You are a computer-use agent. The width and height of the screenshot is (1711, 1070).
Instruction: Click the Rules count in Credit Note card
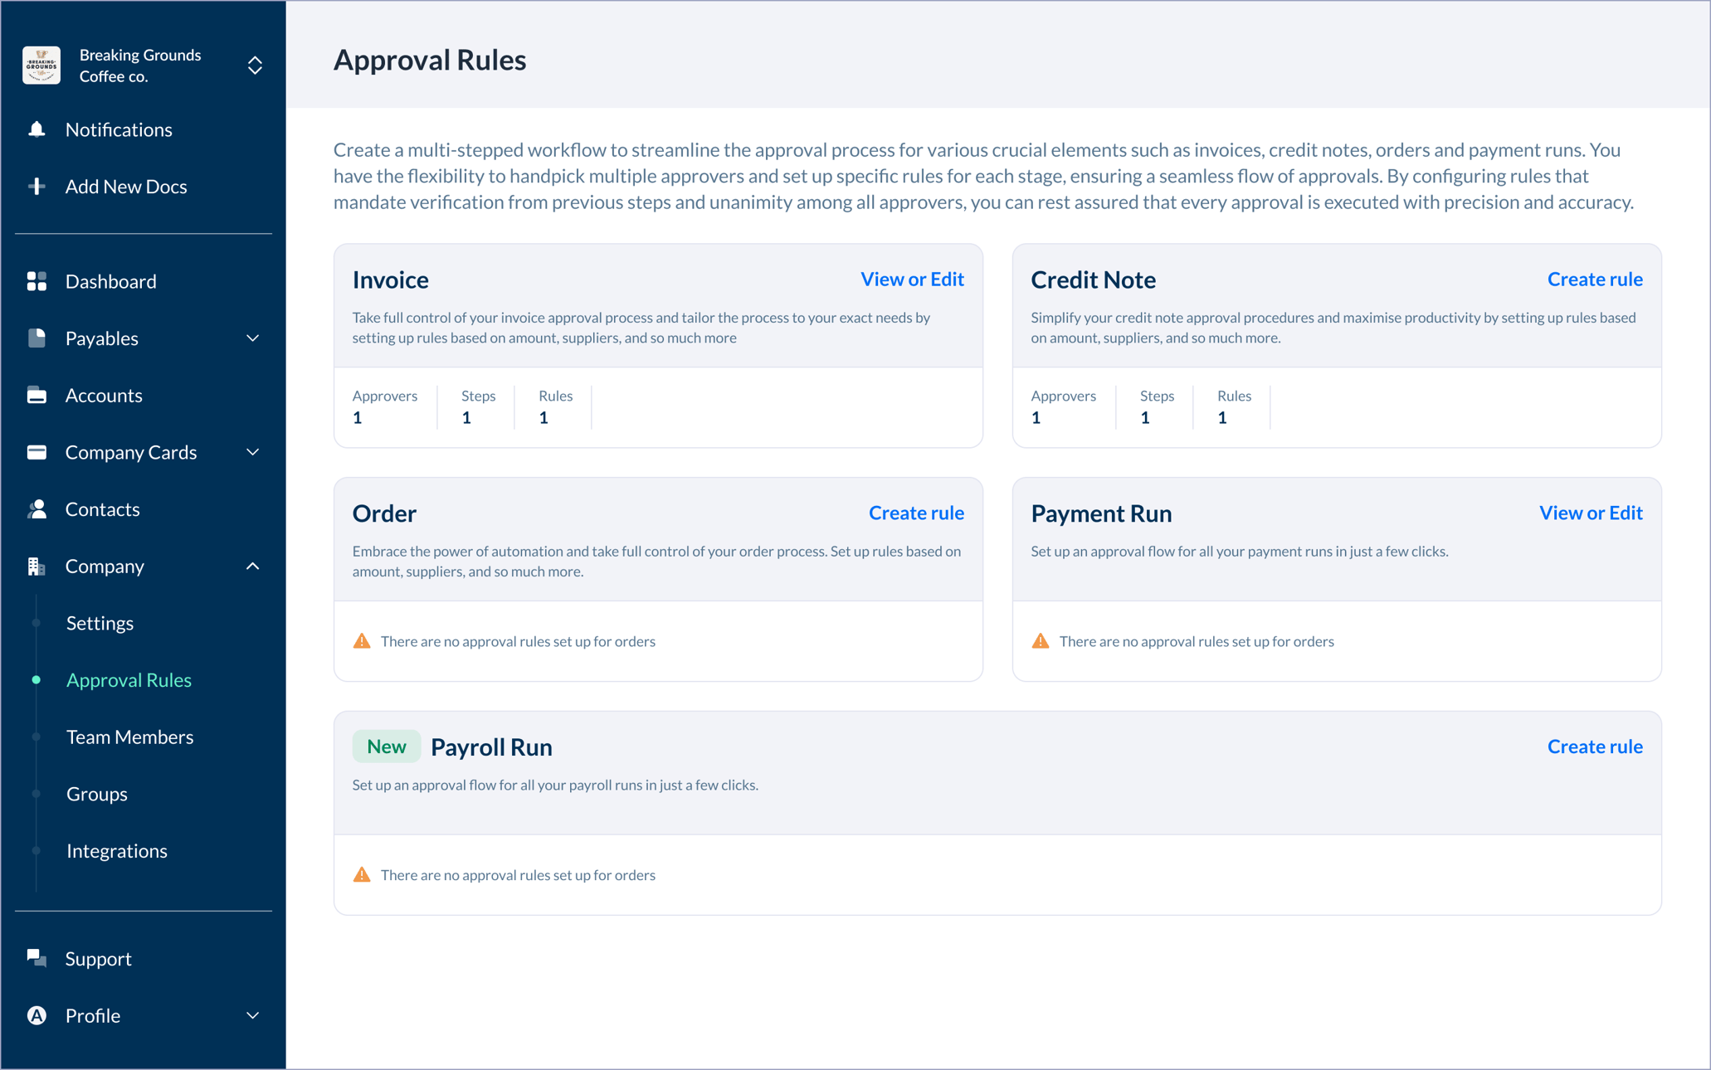(x=1222, y=418)
